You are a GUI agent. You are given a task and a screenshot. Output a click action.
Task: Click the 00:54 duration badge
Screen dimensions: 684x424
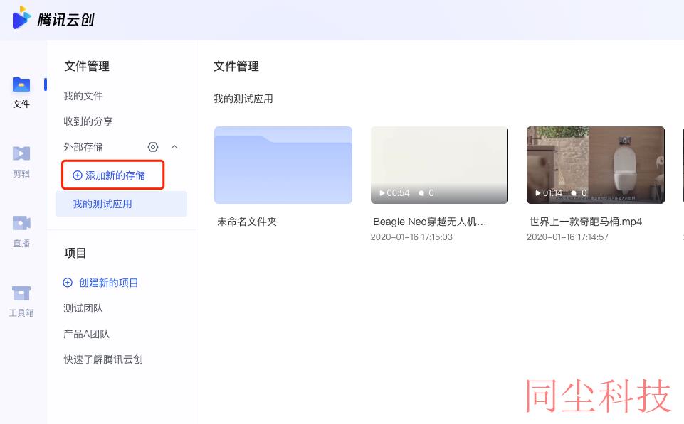tap(394, 193)
